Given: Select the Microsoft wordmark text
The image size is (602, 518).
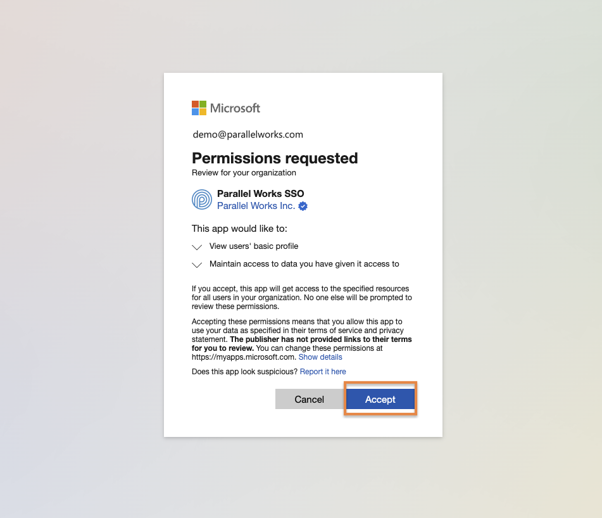Looking at the screenshot, I should tap(236, 108).
